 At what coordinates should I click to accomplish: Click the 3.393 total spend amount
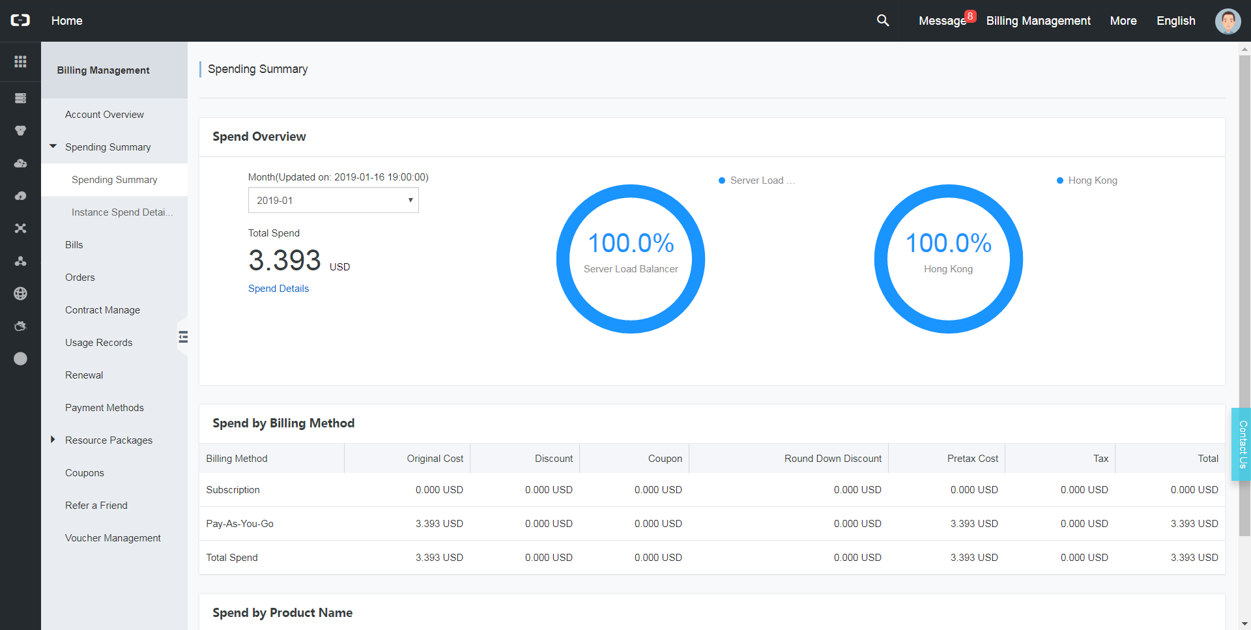pyautogui.click(x=285, y=261)
